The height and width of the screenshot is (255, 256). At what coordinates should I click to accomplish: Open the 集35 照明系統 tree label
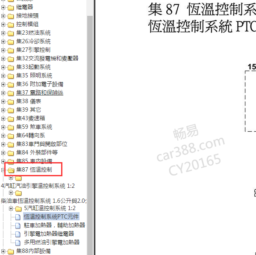click(x=34, y=76)
